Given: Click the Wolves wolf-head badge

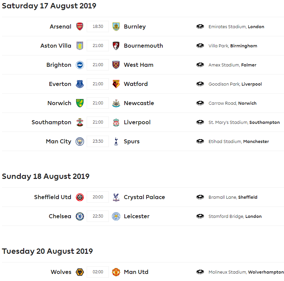Looking at the screenshot, I should (80, 272).
